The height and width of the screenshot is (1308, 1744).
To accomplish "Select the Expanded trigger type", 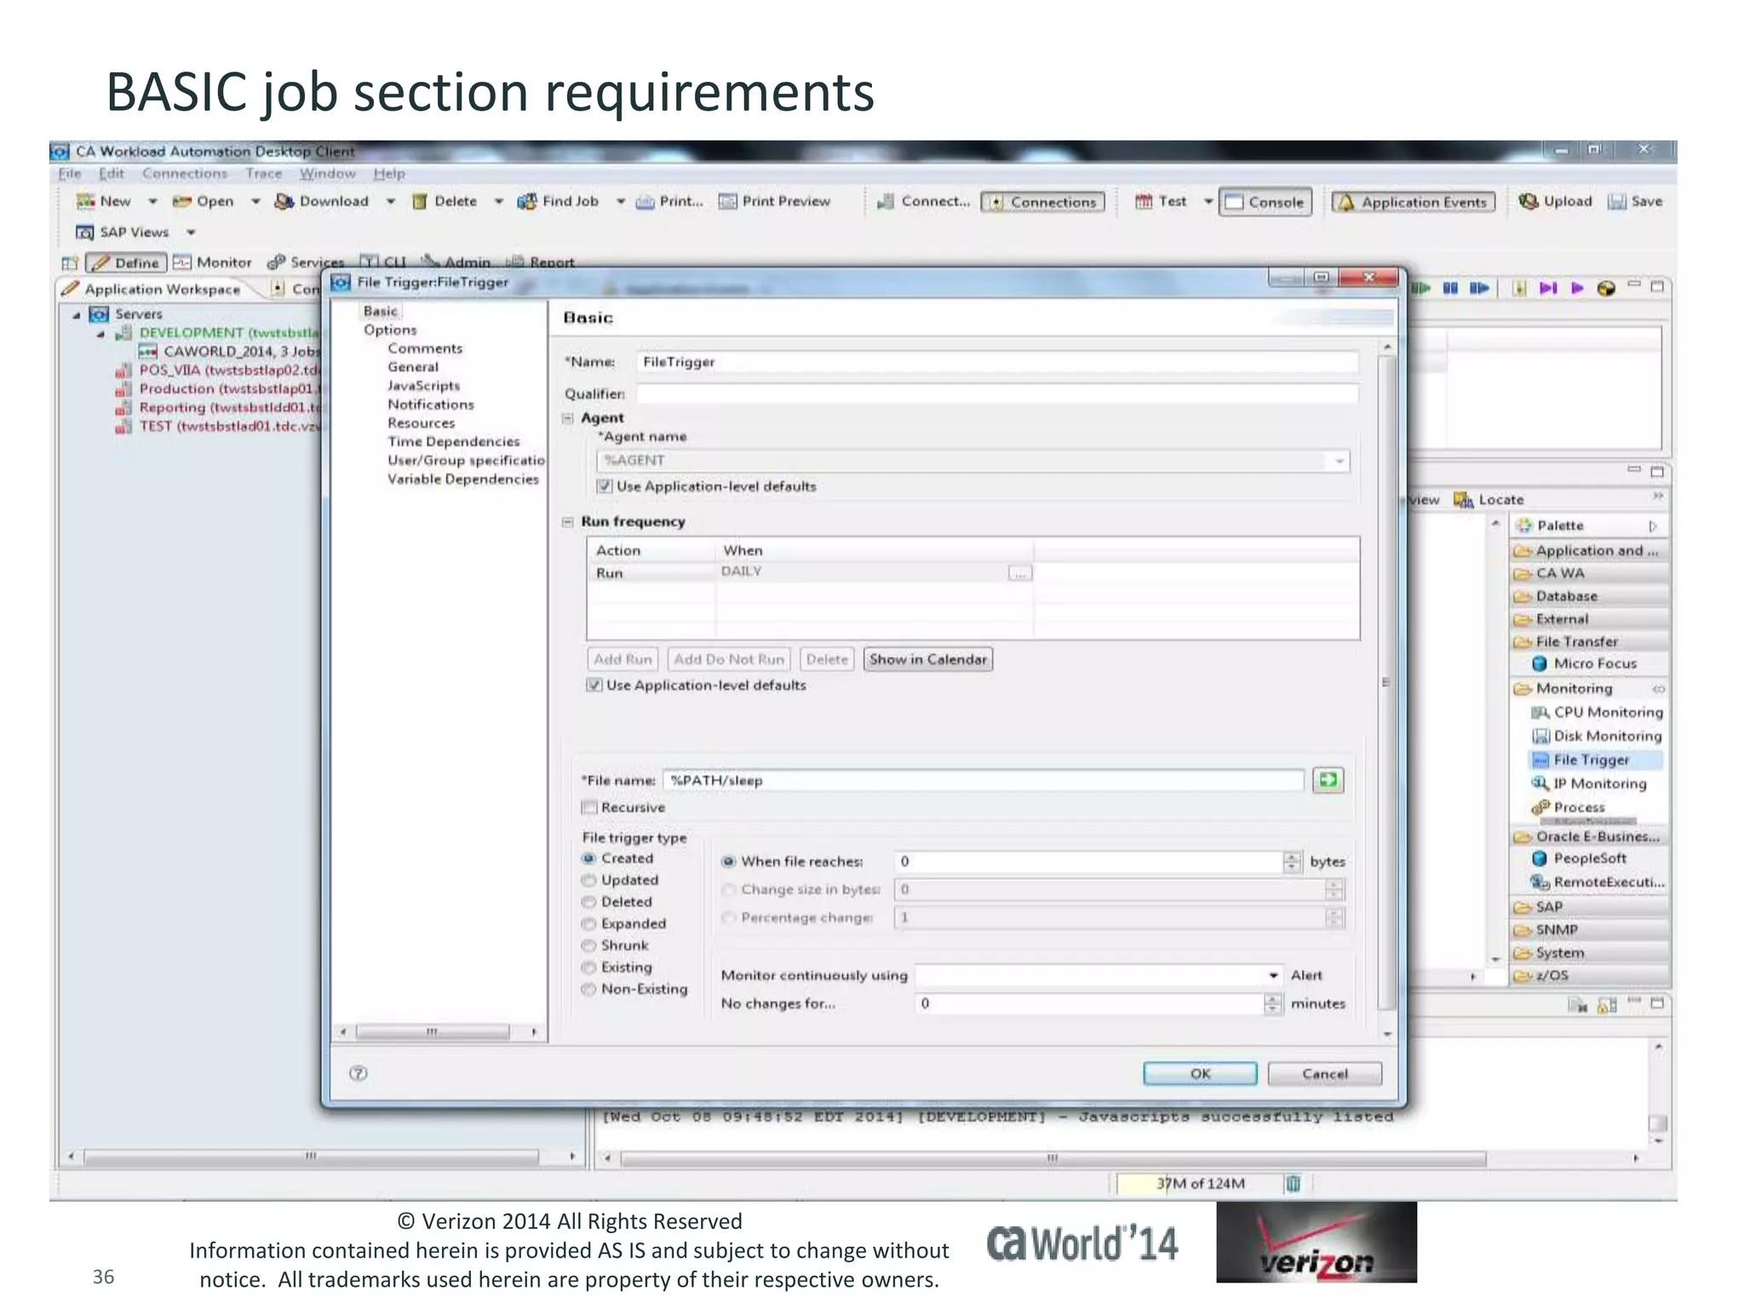I will (588, 924).
